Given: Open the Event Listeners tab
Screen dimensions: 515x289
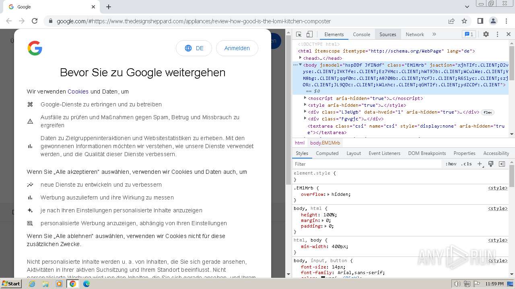Looking at the screenshot, I should [384, 153].
